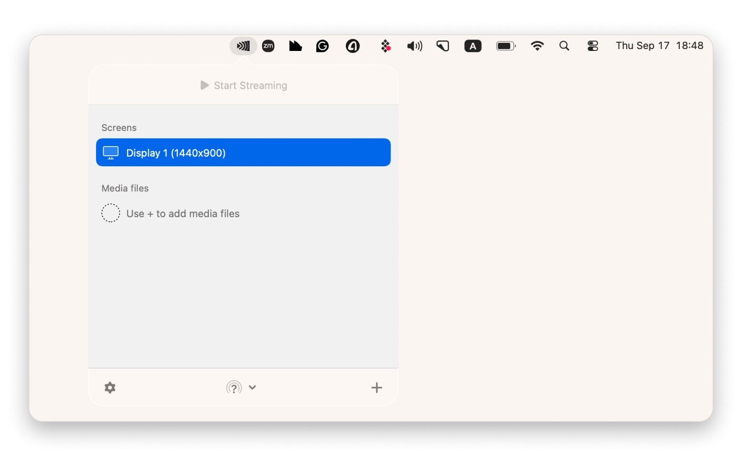Click the diamond dots icon with red badge
The height and width of the screenshot is (460, 742).
(386, 46)
